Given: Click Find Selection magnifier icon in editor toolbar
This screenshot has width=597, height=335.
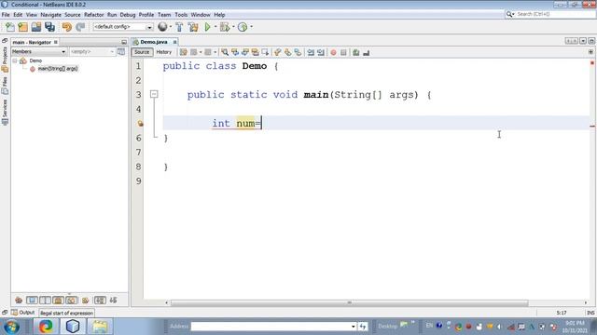Looking at the screenshot, I should pos(225,52).
